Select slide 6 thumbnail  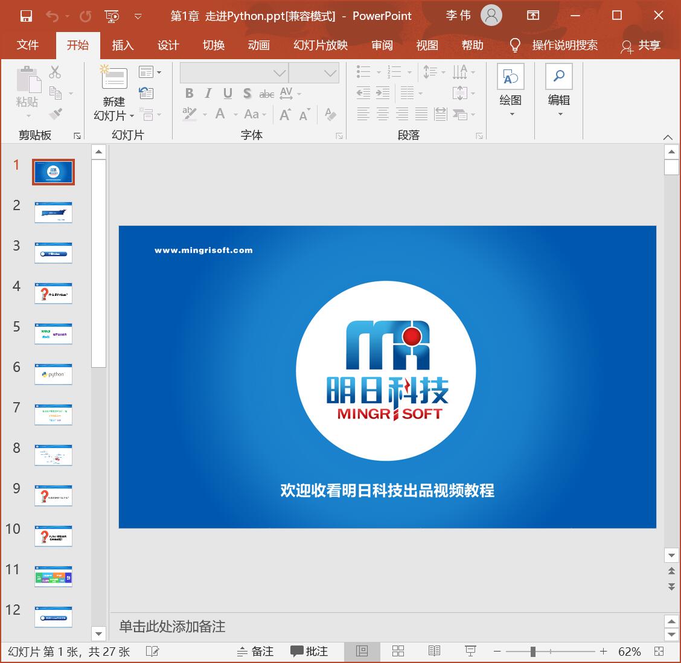coord(53,374)
